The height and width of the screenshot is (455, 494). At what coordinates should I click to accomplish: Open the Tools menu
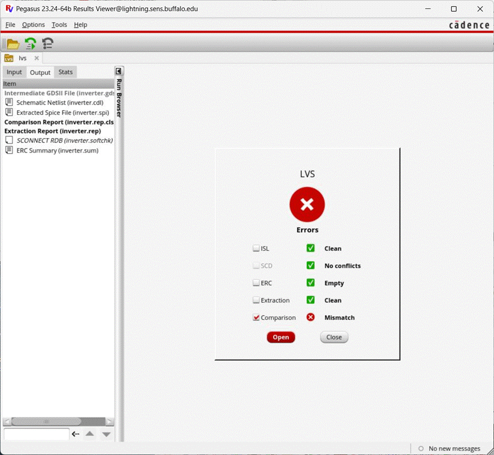pos(59,25)
